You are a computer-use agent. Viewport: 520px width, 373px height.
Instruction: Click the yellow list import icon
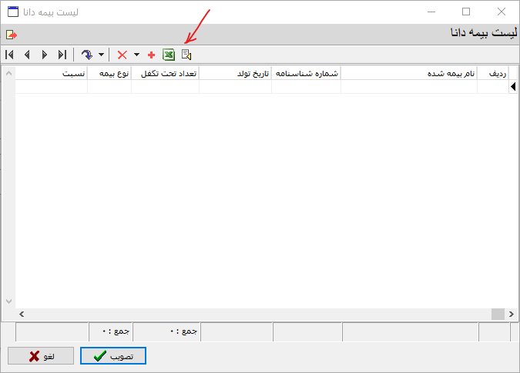click(186, 55)
